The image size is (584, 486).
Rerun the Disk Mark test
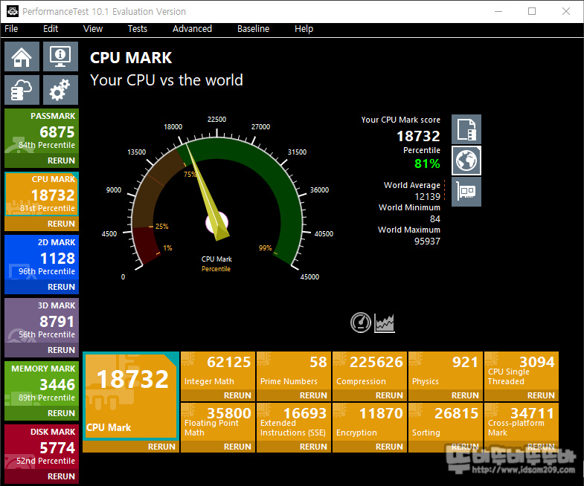[x=61, y=476]
